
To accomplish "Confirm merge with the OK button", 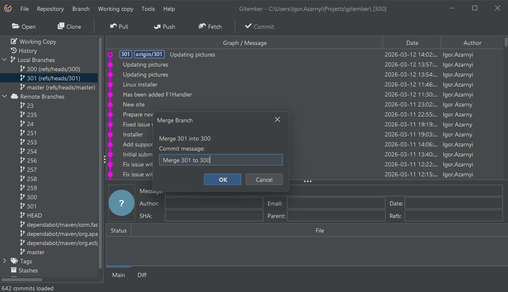I will click(x=223, y=180).
